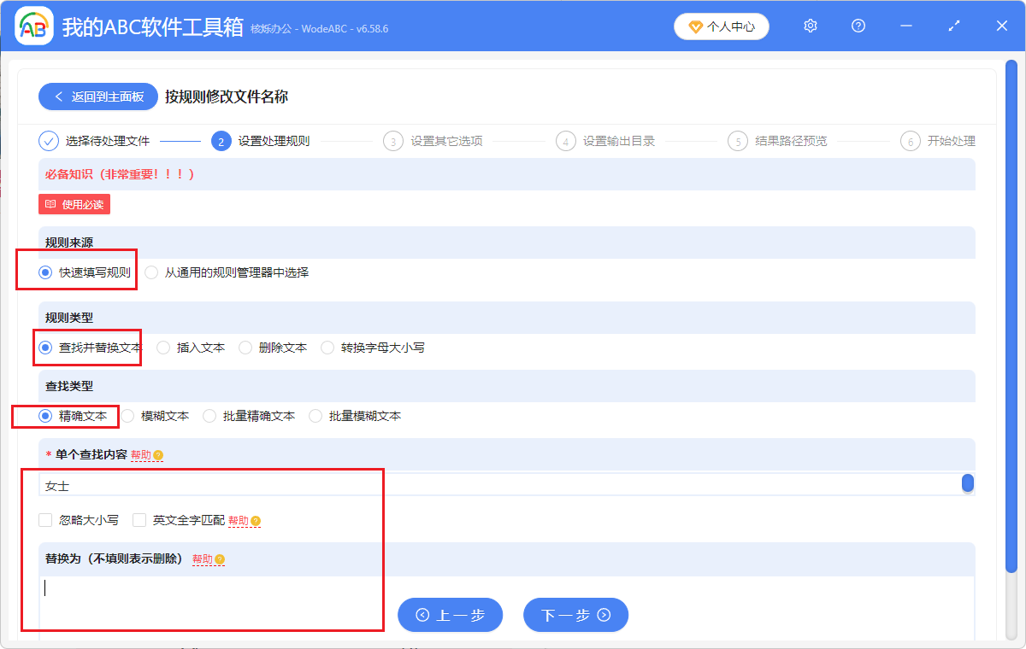Open 个人中心 user center

pos(721,26)
